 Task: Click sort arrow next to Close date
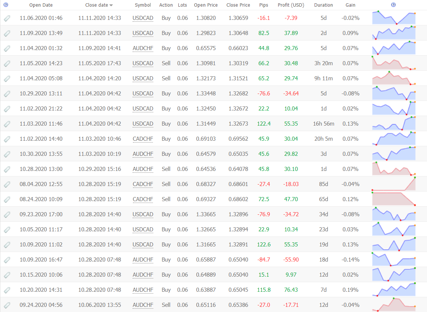pos(111,5)
